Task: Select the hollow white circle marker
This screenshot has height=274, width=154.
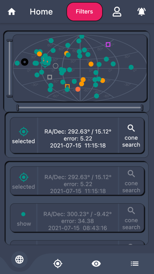Action: coord(56,66)
